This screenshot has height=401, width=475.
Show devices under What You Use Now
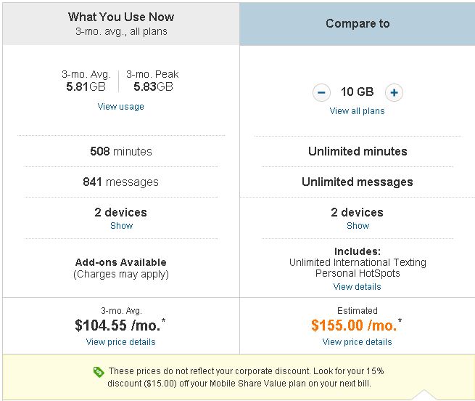(122, 225)
